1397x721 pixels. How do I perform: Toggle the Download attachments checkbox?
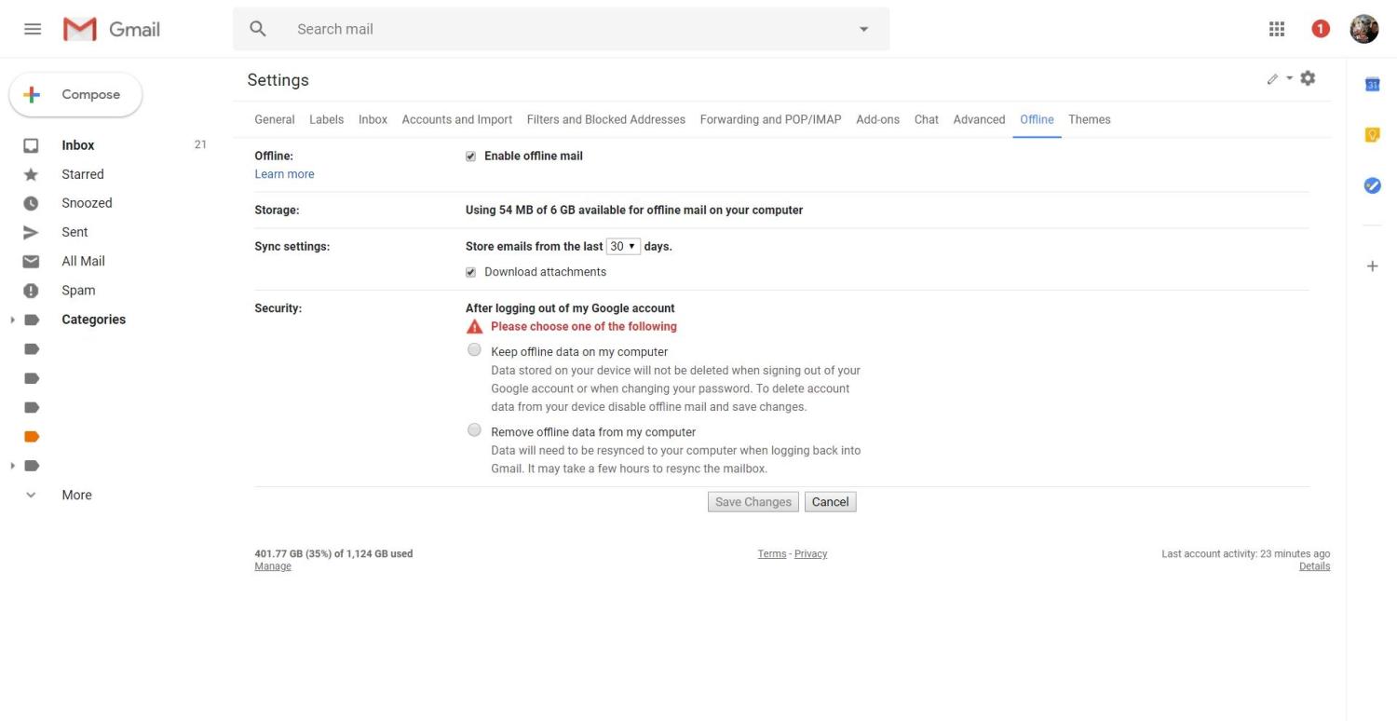point(470,272)
